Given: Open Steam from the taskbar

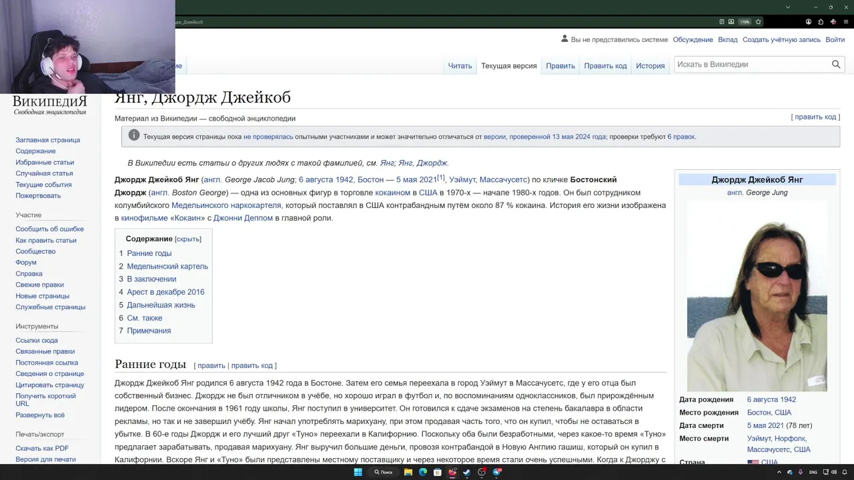Looking at the screenshot, I should pyautogui.click(x=467, y=472).
